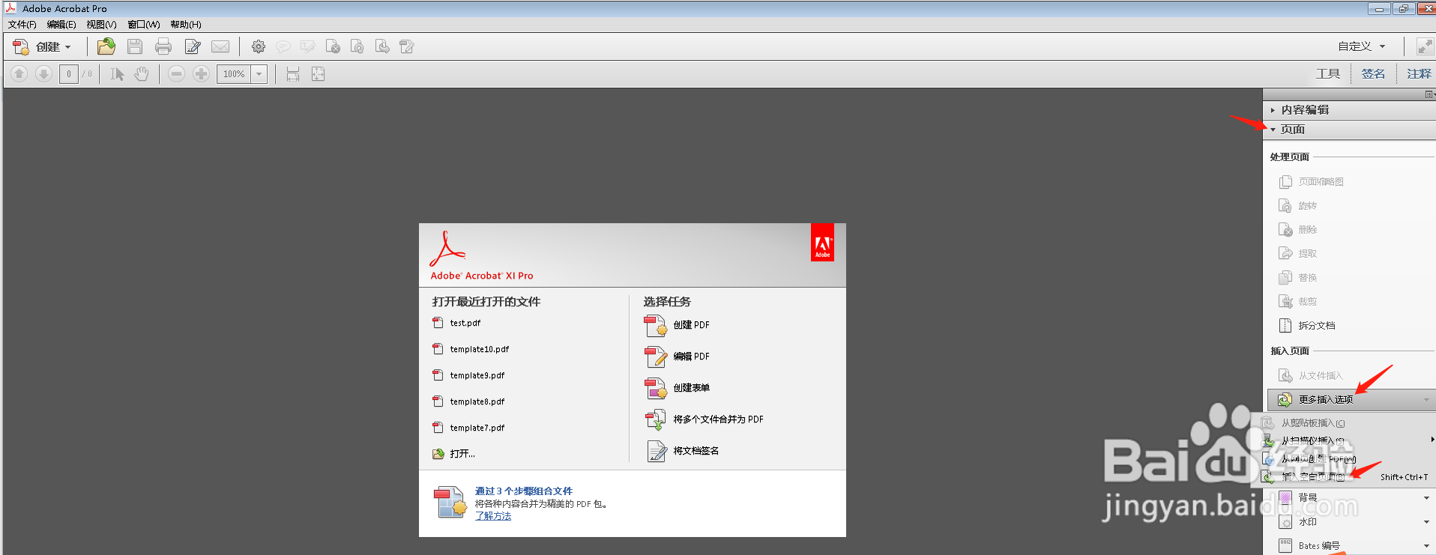Screen dimensions: 1436x555
Task: Switch to the 注释 pane tab
Action: click(x=1418, y=73)
